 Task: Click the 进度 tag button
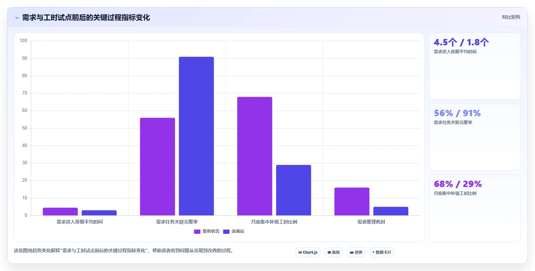[356, 252]
